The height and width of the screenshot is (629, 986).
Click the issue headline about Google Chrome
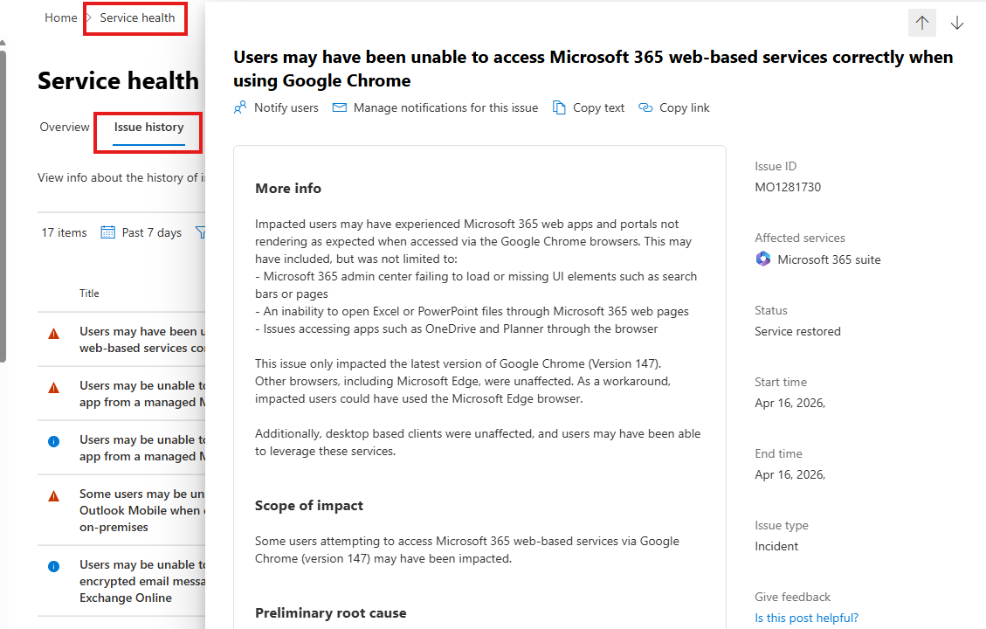tap(593, 68)
